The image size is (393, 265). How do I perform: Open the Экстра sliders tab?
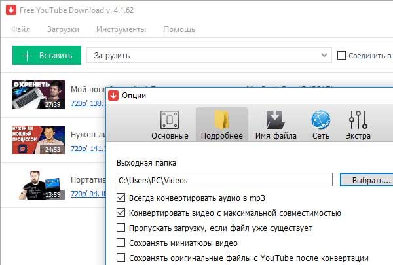coord(358,125)
